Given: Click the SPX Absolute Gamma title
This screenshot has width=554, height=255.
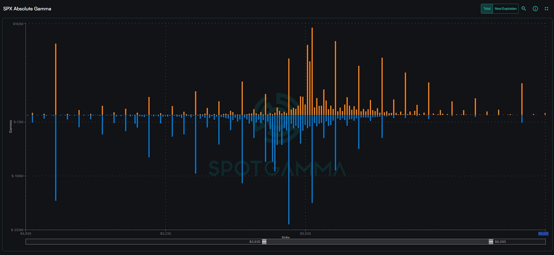Looking at the screenshot, I should point(27,8).
